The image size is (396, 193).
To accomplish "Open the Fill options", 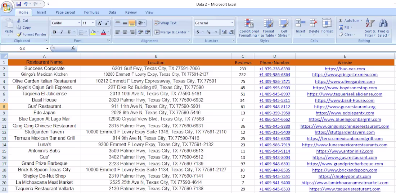I will [345, 27].
